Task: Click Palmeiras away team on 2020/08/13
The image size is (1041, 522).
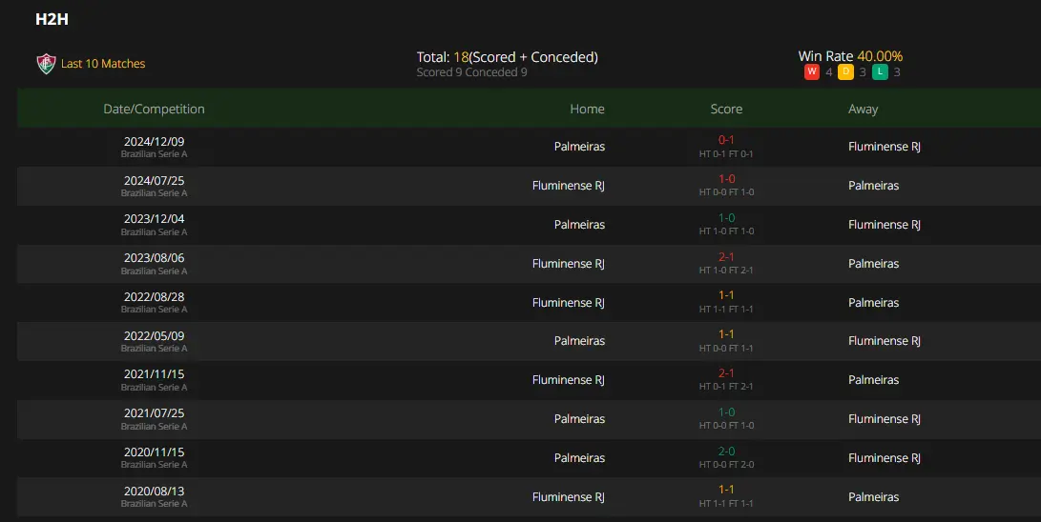Action: 874,497
